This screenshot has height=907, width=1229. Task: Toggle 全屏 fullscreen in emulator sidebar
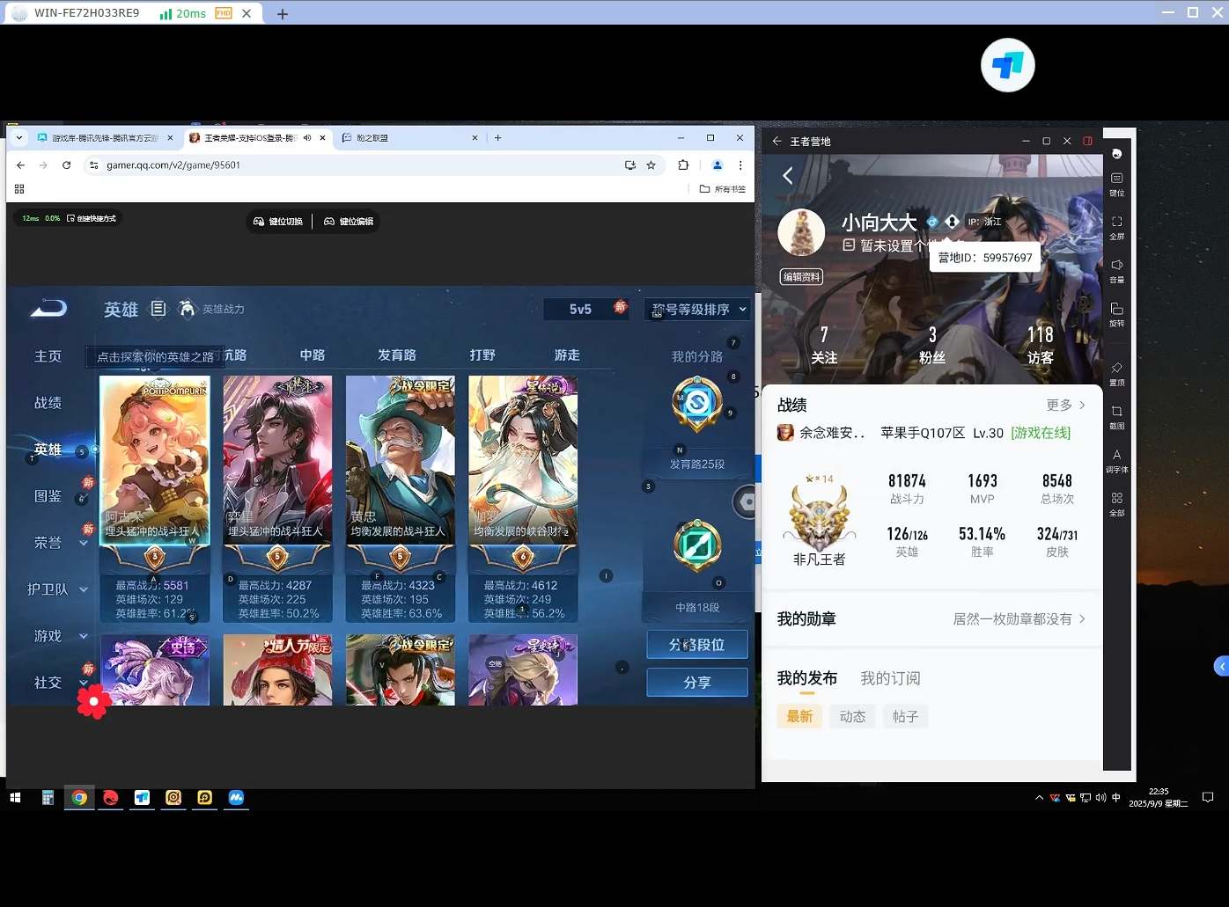1116,222
